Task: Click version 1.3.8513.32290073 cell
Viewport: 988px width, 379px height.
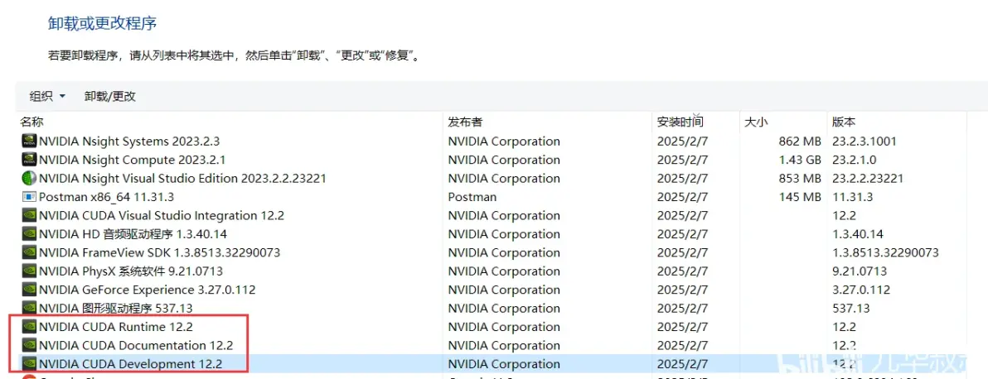Action: 885,252
